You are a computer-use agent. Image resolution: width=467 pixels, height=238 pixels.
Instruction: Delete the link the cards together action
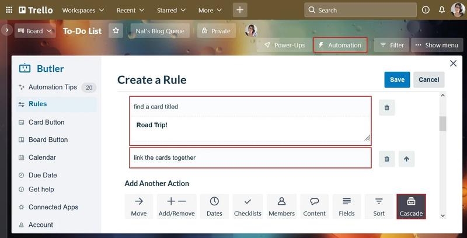pyautogui.click(x=387, y=159)
